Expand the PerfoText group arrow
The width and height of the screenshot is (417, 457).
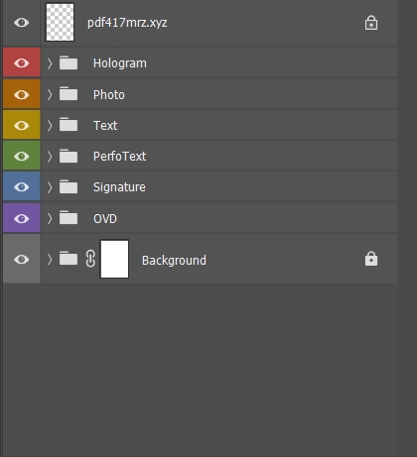(50, 157)
